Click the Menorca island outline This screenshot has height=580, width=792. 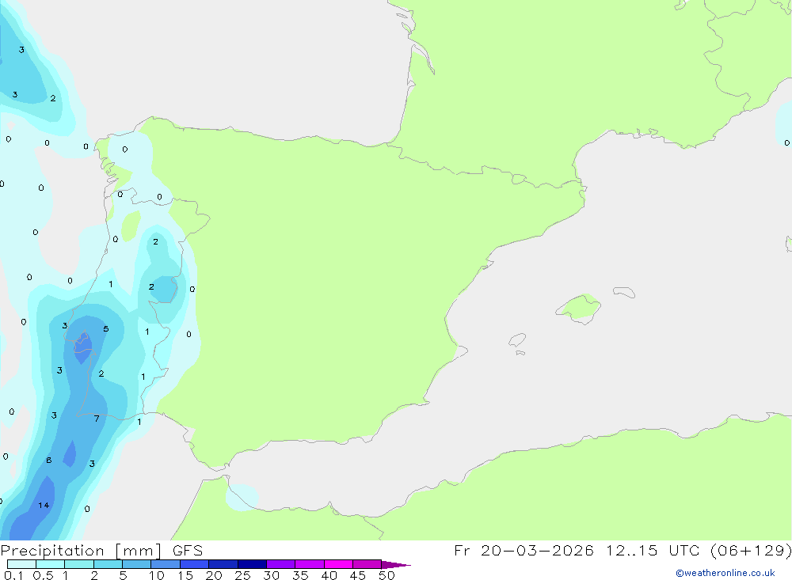click(624, 292)
